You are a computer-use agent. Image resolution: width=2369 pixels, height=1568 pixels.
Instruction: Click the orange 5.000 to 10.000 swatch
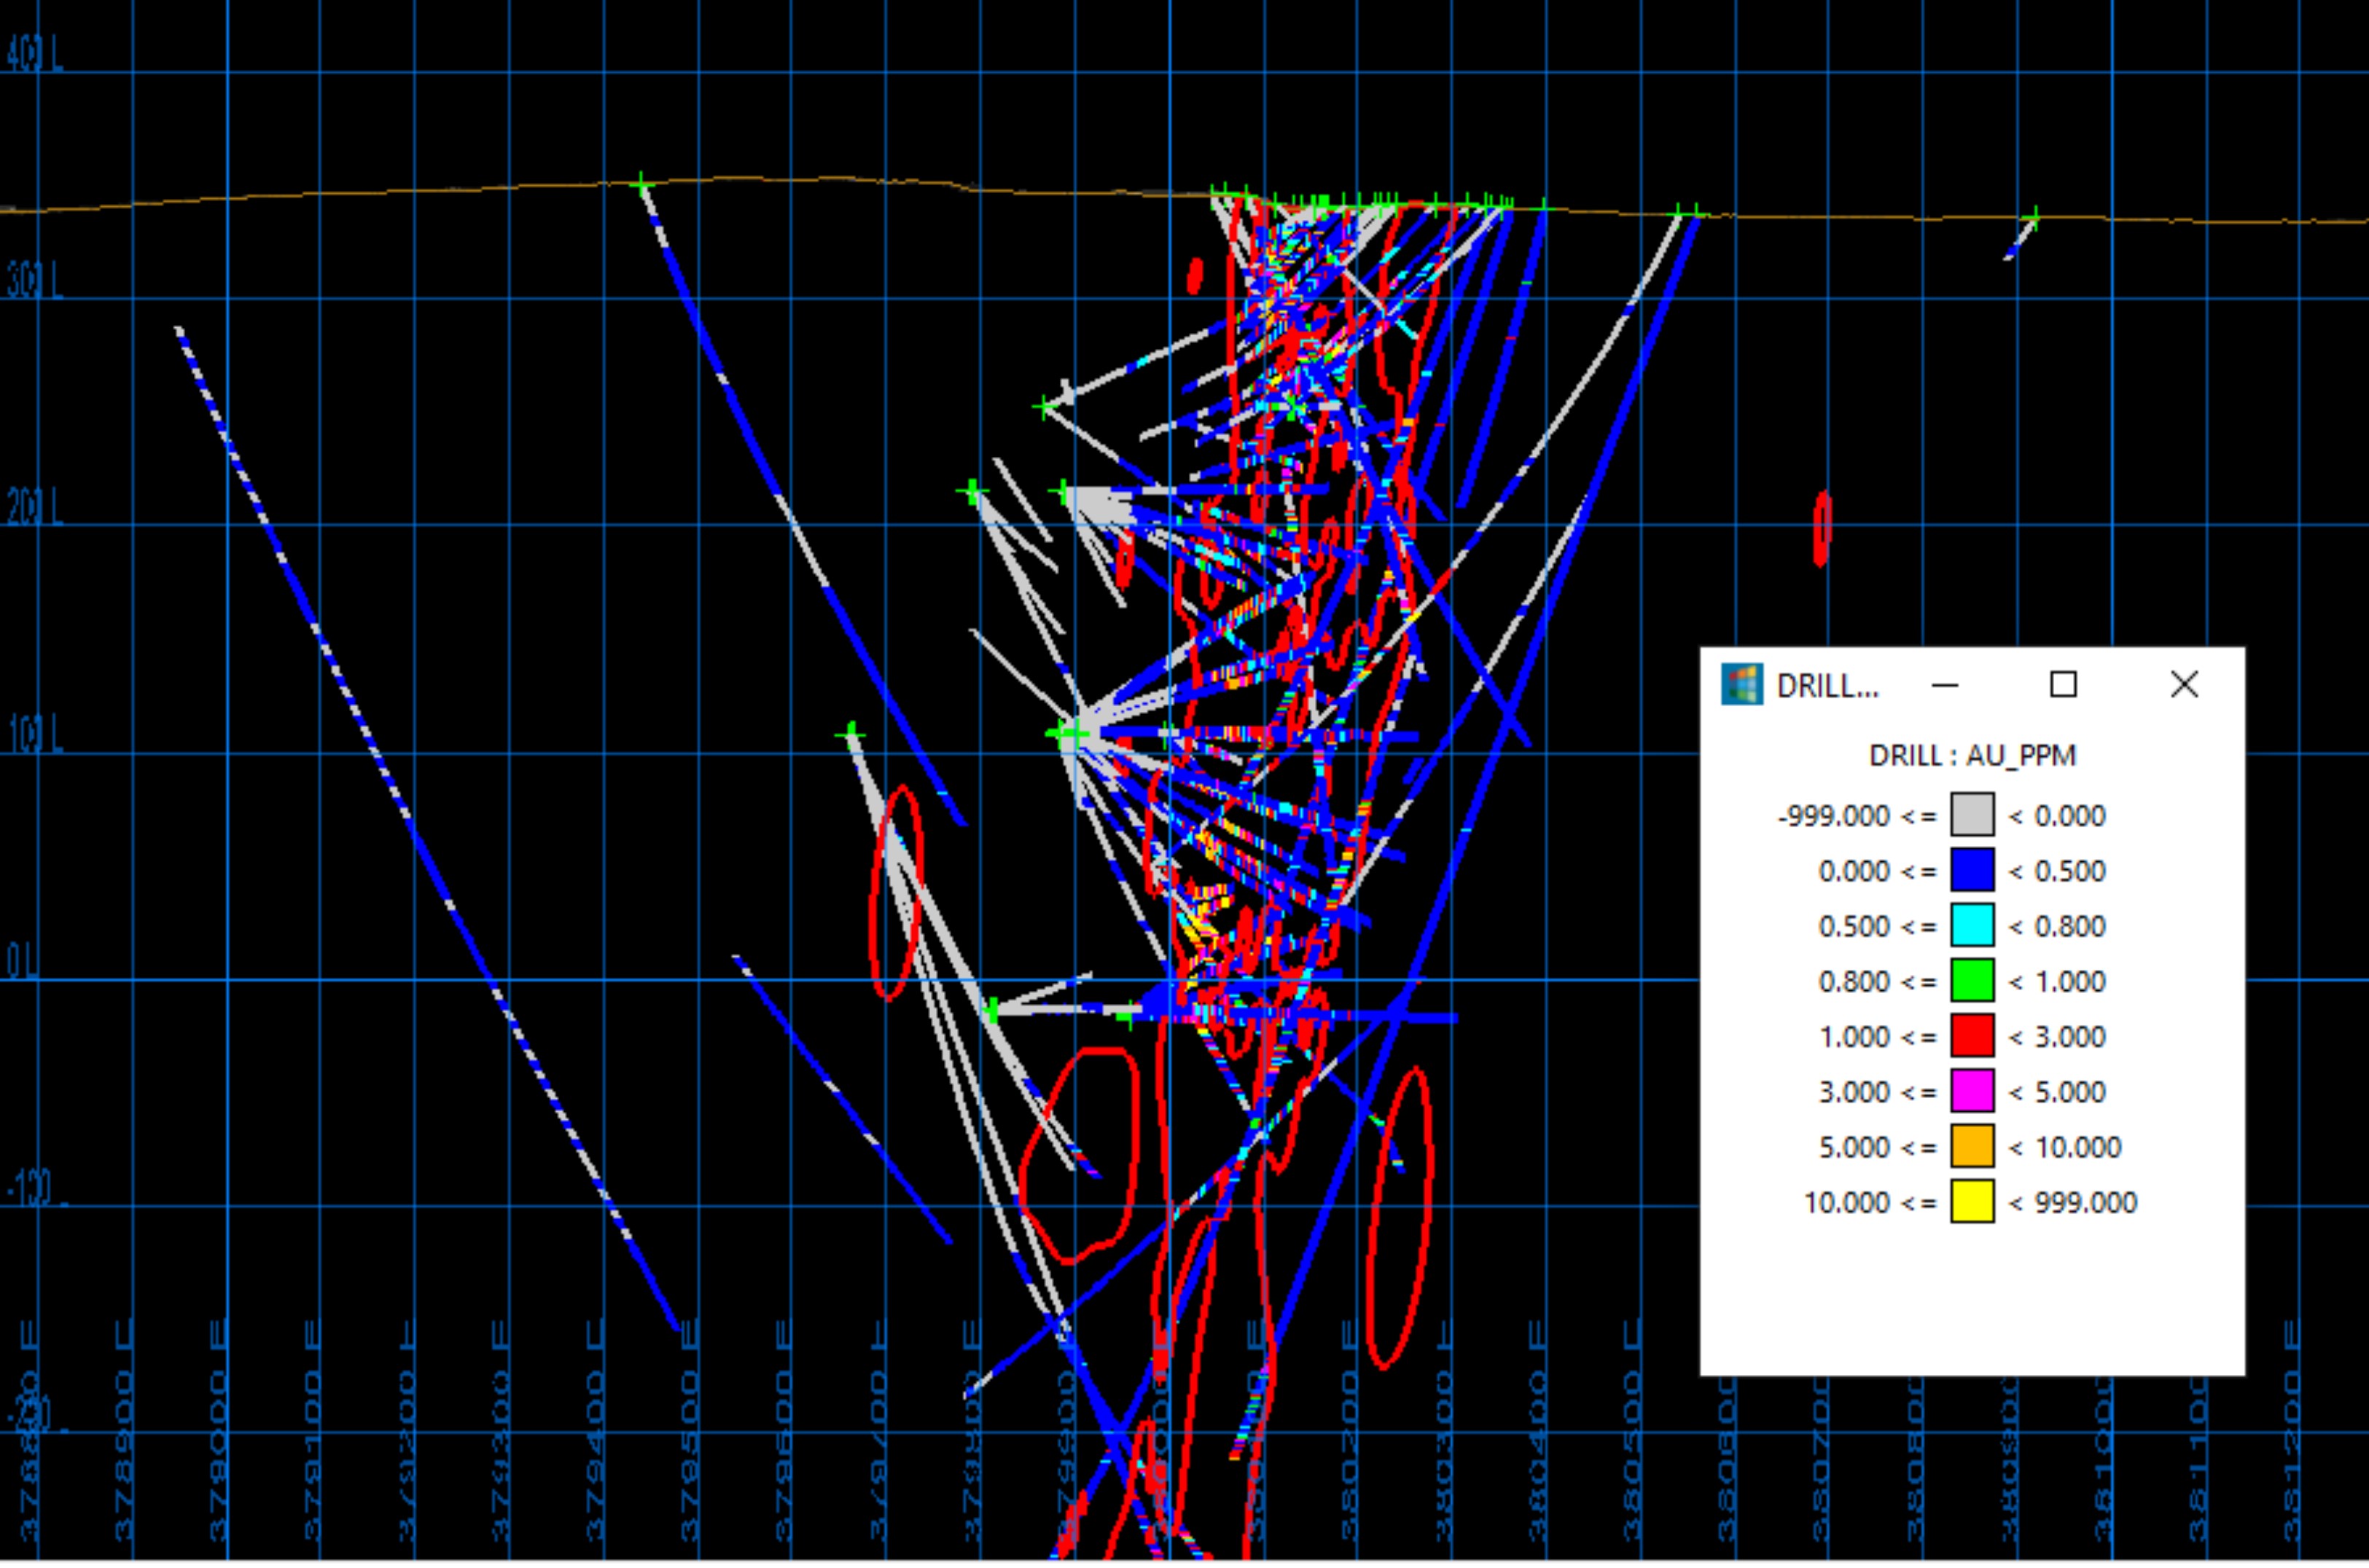[x=1972, y=1146]
